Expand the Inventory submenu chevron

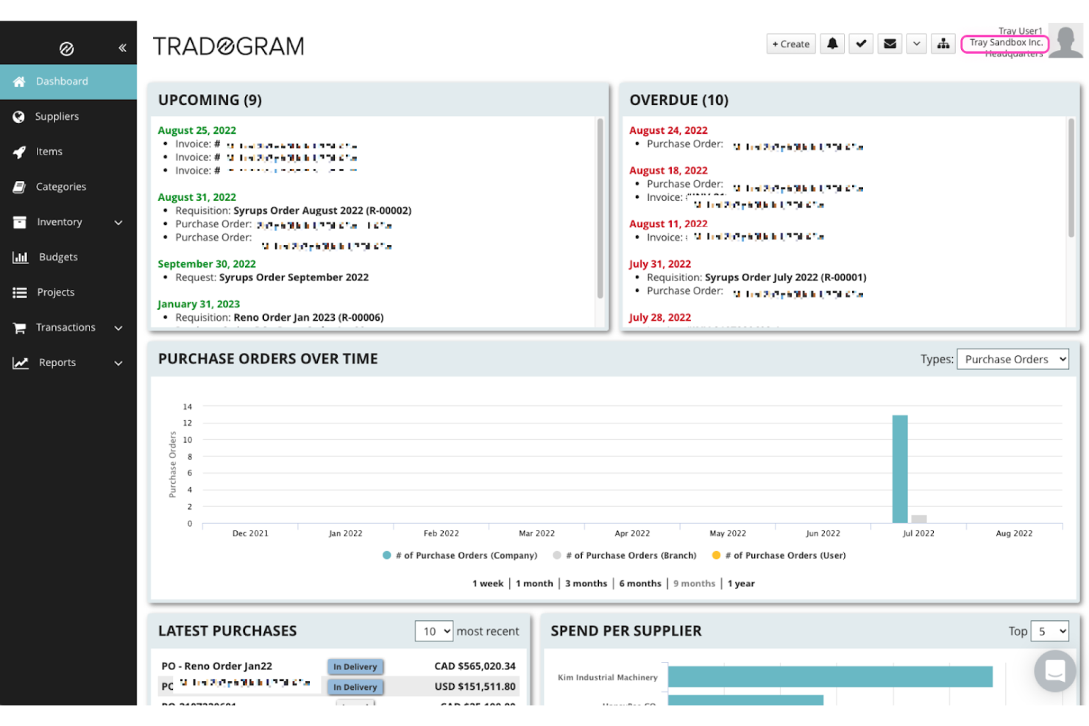(x=118, y=223)
